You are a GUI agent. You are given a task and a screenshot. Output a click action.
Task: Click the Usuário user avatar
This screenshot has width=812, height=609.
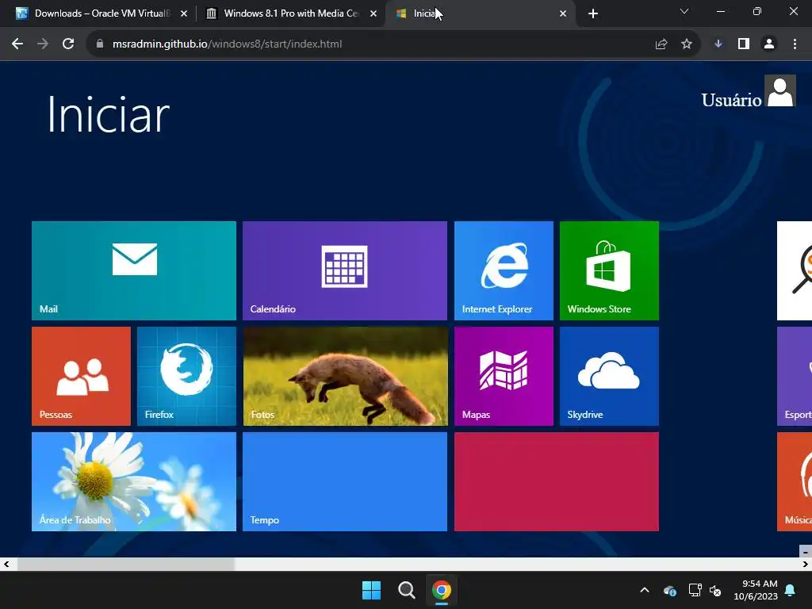(x=780, y=90)
